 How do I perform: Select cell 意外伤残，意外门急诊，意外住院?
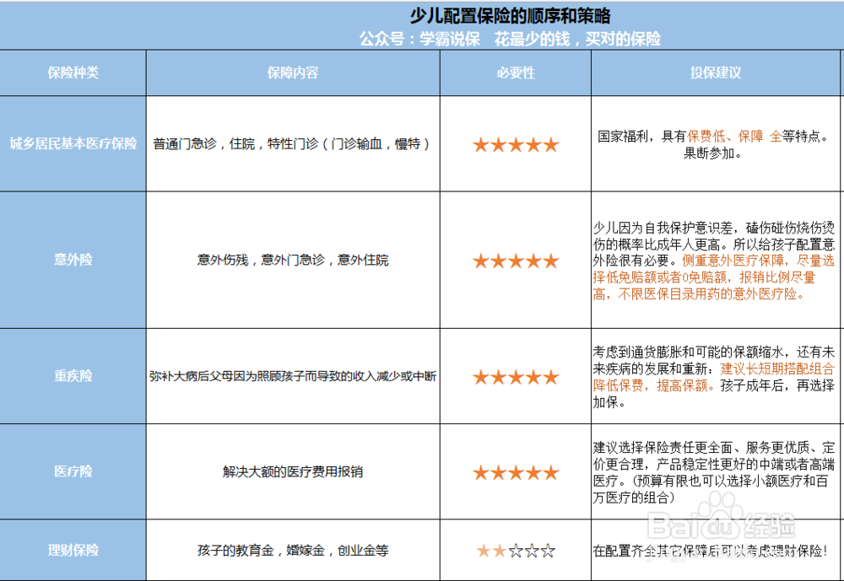click(x=293, y=260)
